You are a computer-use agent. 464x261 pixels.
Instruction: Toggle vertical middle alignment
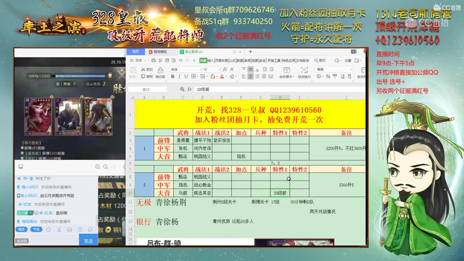[250, 69]
